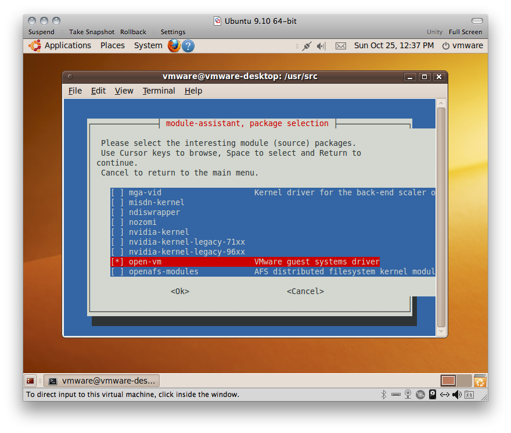Switch to the second workspace
This screenshot has width=511, height=433.
(464, 381)
